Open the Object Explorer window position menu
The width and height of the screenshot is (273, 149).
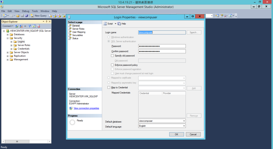43,21
